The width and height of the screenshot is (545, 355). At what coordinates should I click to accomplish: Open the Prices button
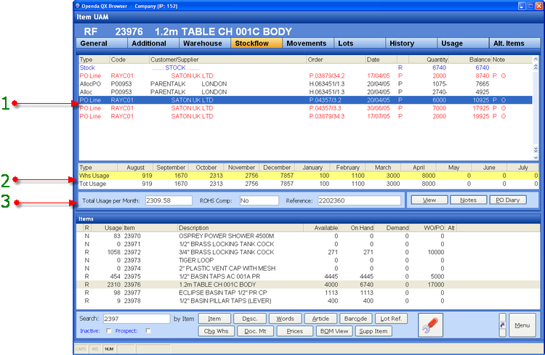295,331
